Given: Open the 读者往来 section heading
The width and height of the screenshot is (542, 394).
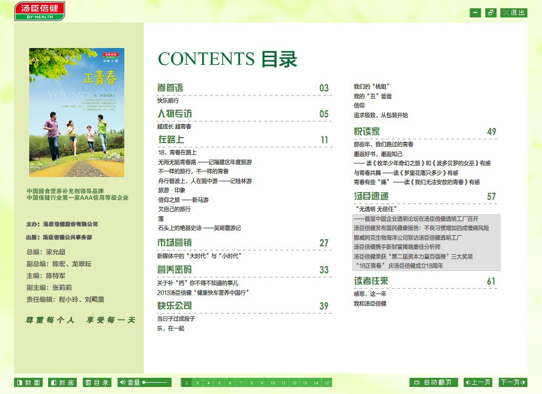Looking at the screenshot, I should [x=371, y=281].
